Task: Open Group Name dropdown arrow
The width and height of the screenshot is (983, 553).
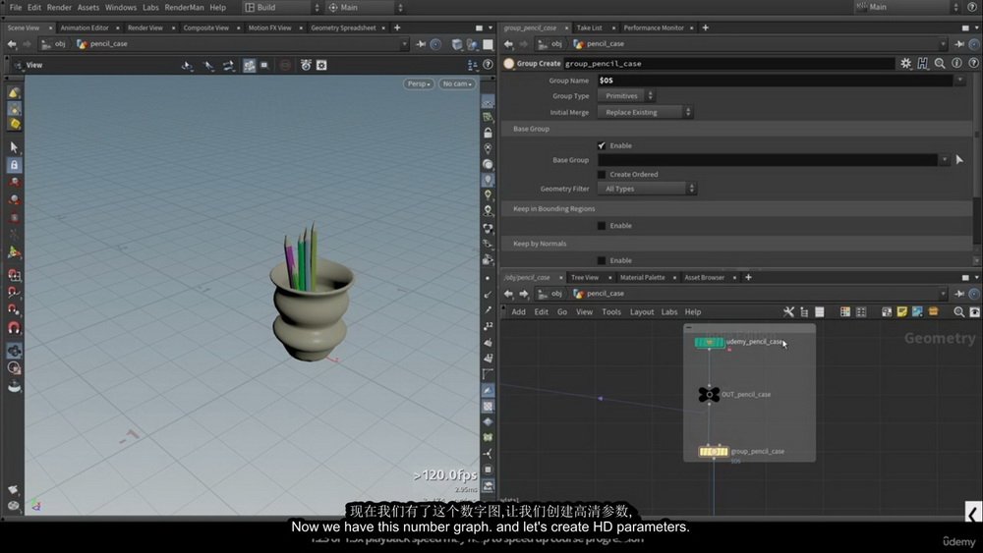Action: 959,80
